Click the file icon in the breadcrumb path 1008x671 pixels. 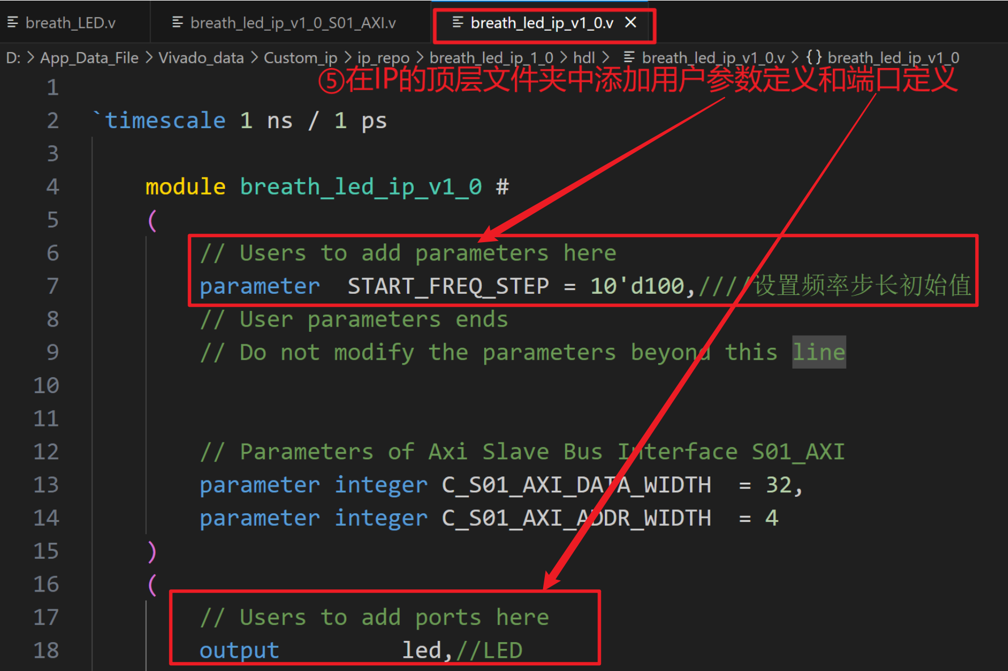coord(629,57)
